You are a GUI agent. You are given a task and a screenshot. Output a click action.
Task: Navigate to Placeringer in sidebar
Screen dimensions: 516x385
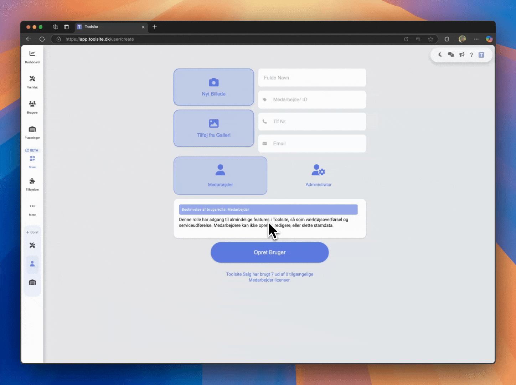[x=32, y=132]
